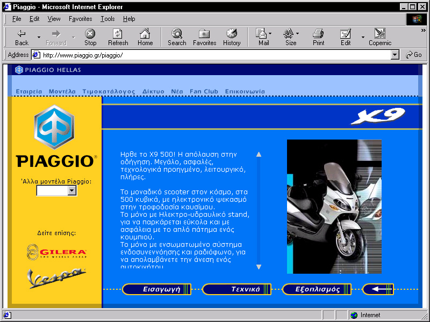Viewport: 430px width, 322px height.
Task: Open the Δίκτυο navigation link
Action: pos(153,91)
